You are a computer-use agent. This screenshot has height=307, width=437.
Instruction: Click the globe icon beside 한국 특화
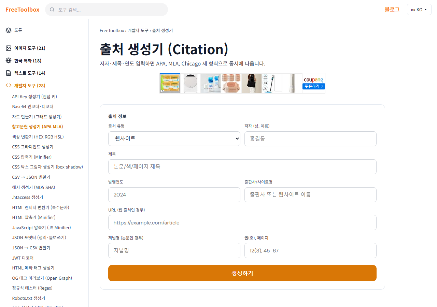pyautogui.click(x=9, y=60)
